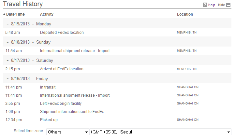The height and width of the screenshot is (139, 235).
Task: Click the question mark Help icon
Action: tap(205, 5)
